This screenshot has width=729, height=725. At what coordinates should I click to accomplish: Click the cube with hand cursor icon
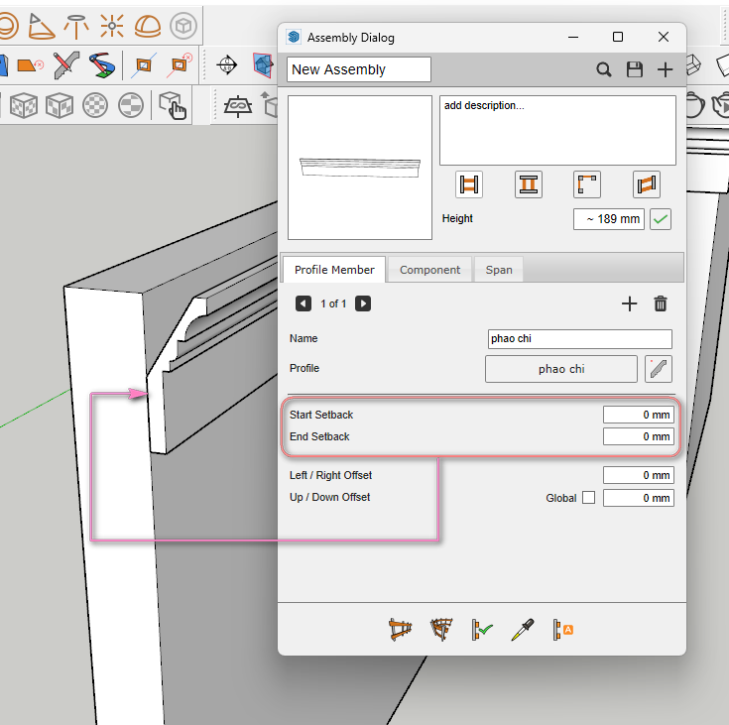click(172, 104)
